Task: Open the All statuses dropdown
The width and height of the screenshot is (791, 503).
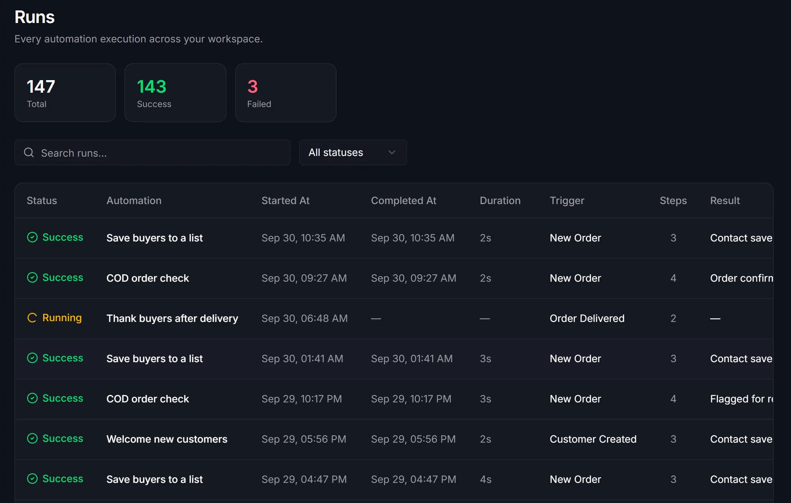Action: (353, 152)
